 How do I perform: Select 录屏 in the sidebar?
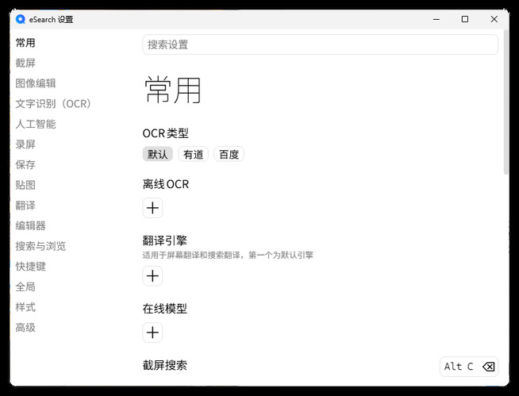click(x=25, y=144)
